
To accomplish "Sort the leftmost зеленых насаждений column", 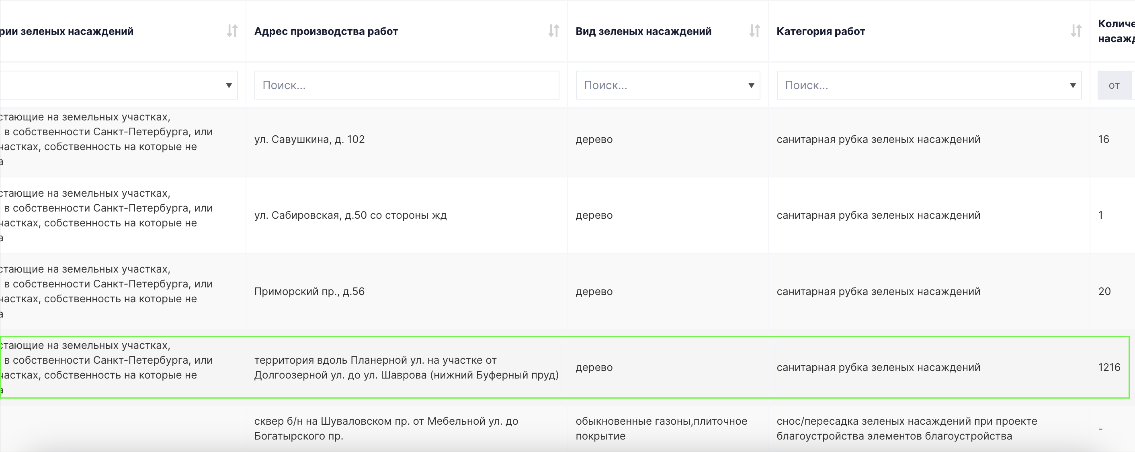I will click(232, 31).
